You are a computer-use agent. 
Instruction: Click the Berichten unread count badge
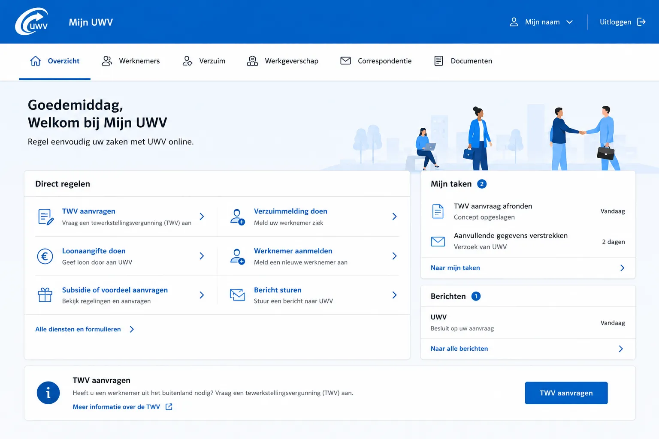coord(476,296)
